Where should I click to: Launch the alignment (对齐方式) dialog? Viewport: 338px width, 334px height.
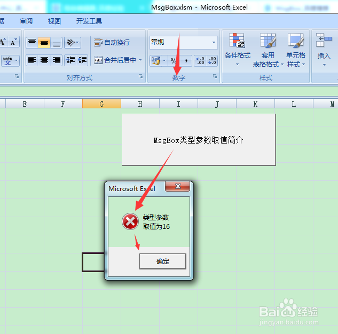click(x=141, y=76)
